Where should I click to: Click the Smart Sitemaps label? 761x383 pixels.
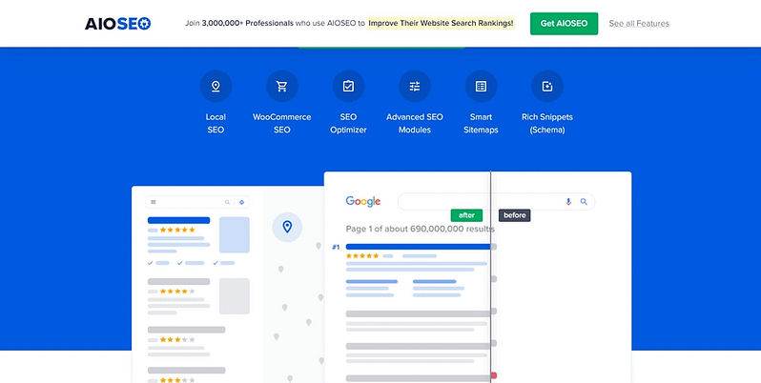481,123
